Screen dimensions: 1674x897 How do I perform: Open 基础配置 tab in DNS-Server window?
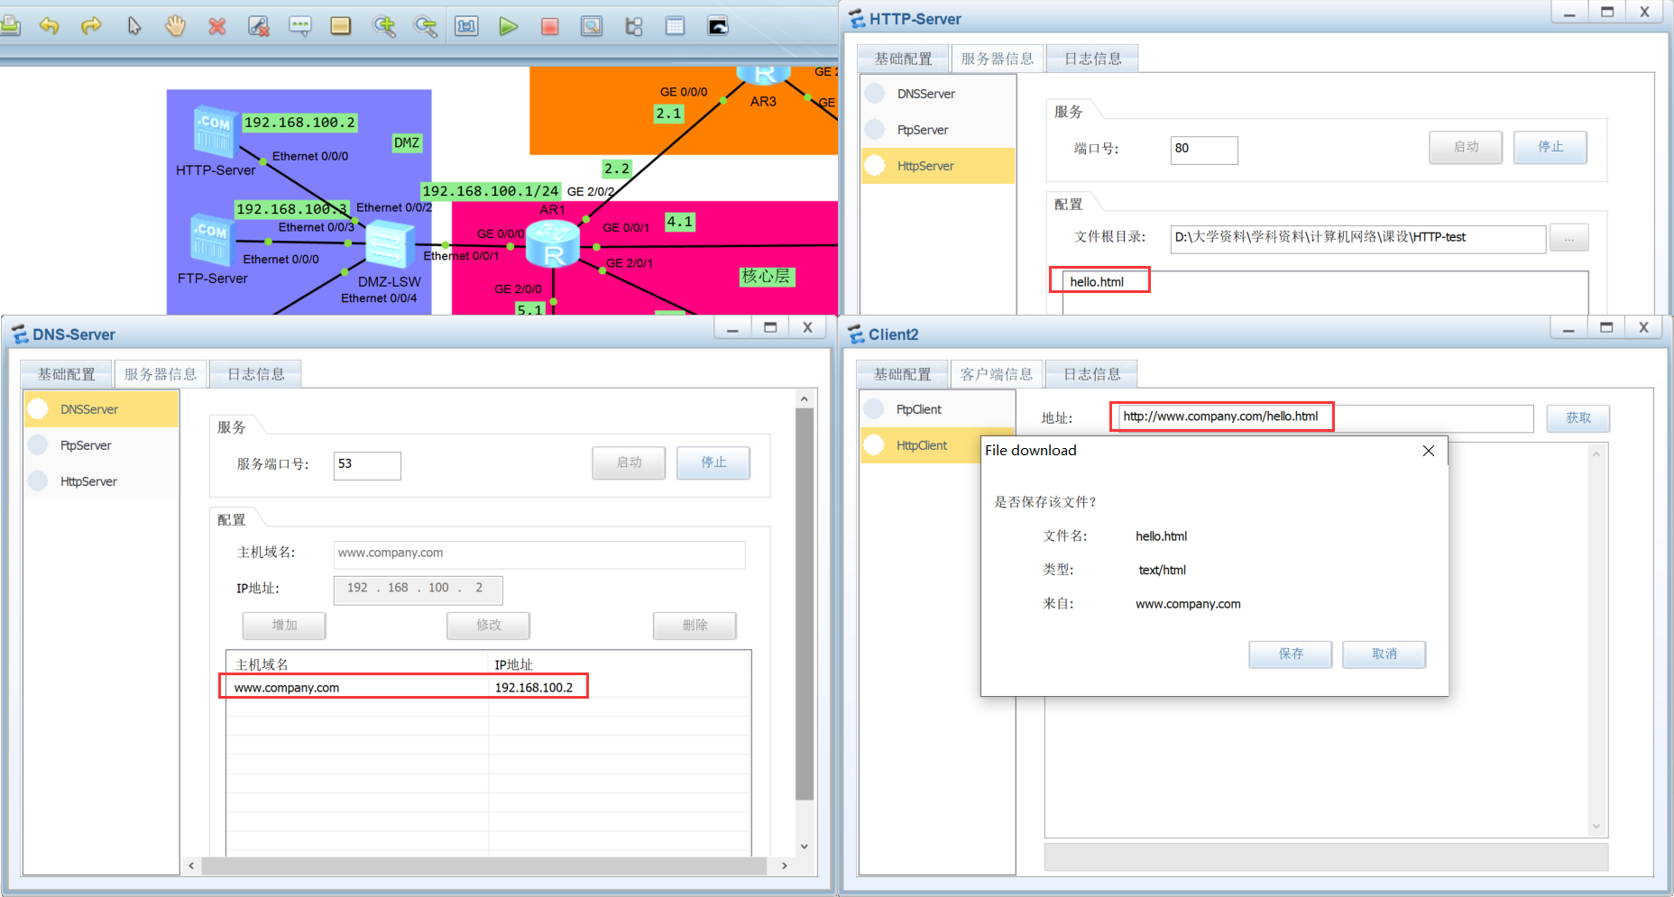(67, 374)
